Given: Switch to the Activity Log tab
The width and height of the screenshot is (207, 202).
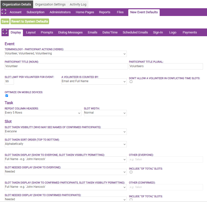Looking at the screenshot, I should (78, 4).
